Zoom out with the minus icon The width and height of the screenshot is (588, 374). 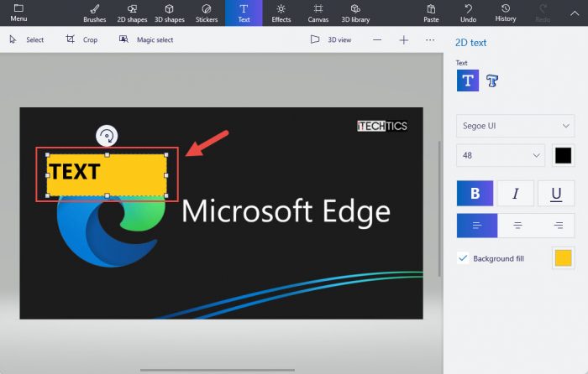(x=377, y=39)
